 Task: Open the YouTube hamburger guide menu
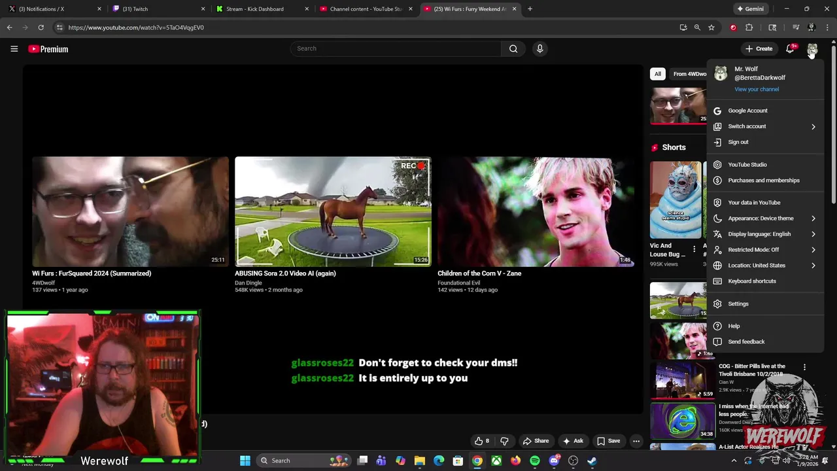[x=14, y=49]
